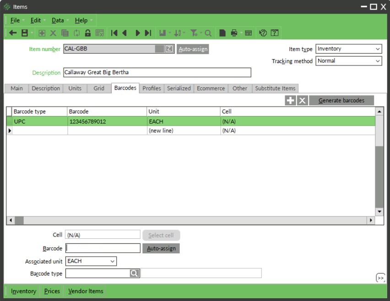The image size is (390, 301).
Task: Click the grid with X toolbar icon
Action: pyautogui.click(x=100, y=33)
